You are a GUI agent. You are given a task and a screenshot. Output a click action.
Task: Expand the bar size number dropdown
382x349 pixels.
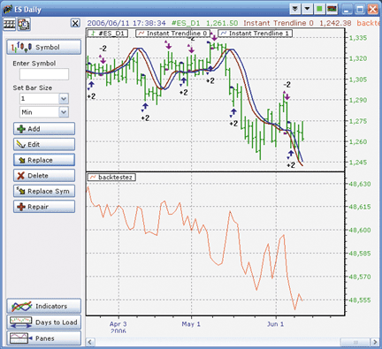pos(64,98)
